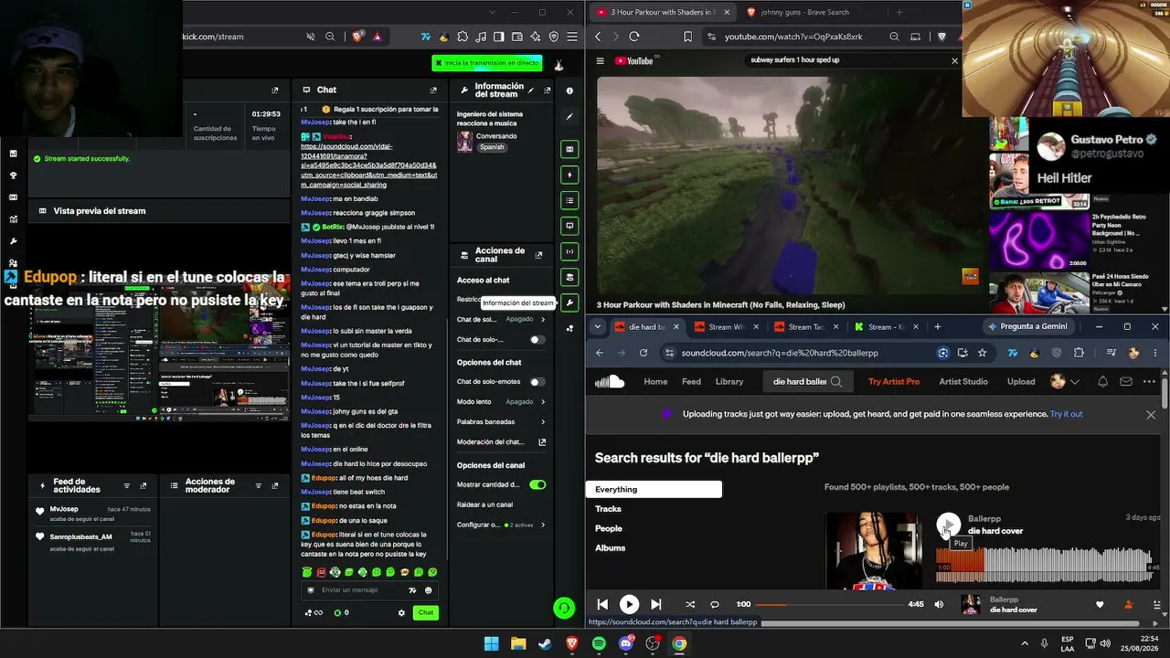The width and height of the screenshot is (1170, 658).
Task: Go to SoundCloud Feed
Action: 691,382
